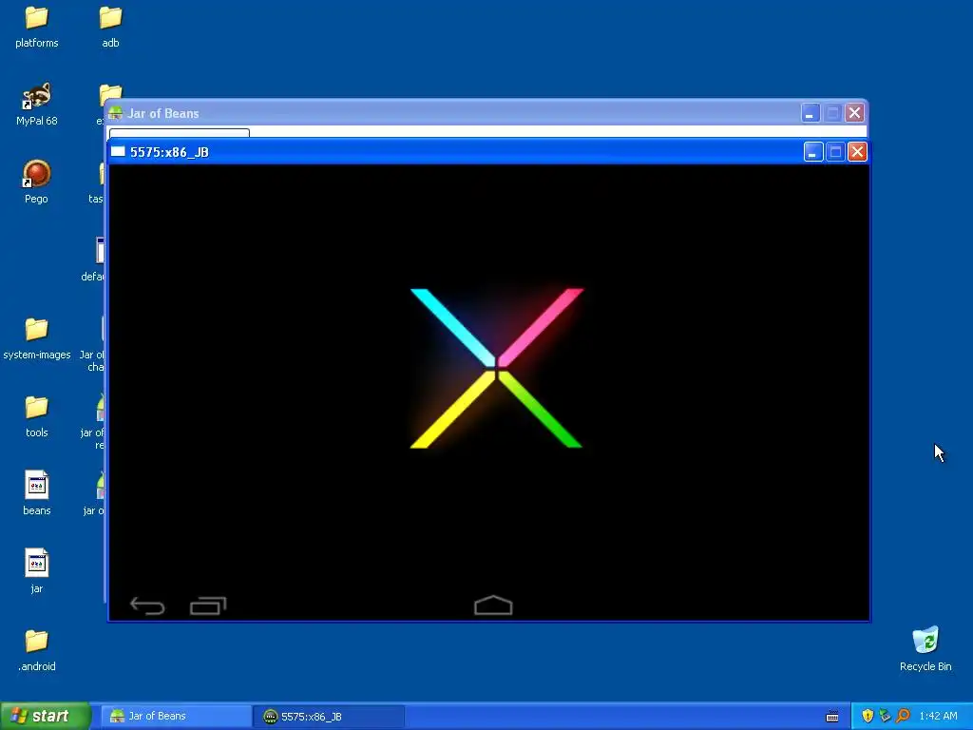
Task: Tap the Android back navigation button
Action: 147,605
